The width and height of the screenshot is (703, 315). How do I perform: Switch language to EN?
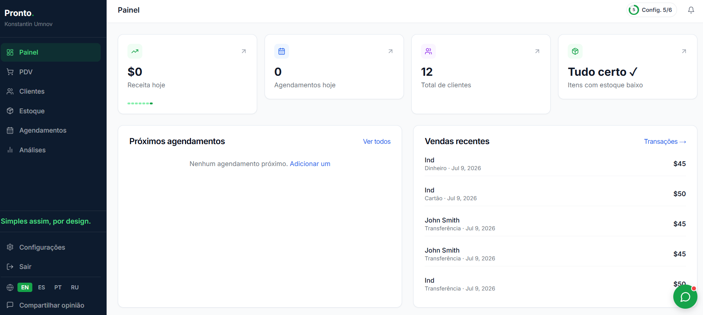coord(25,288)
